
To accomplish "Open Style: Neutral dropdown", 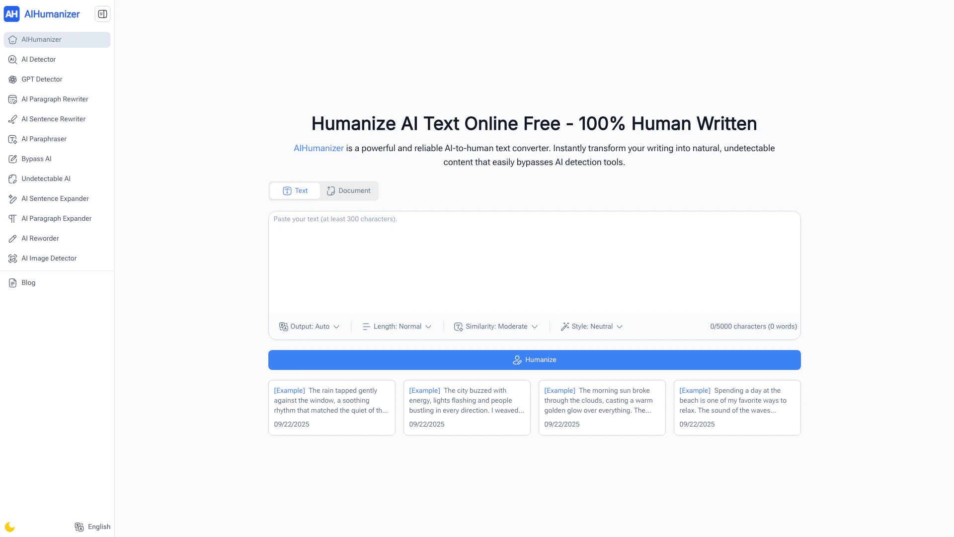I will click(x=591, y=327).
